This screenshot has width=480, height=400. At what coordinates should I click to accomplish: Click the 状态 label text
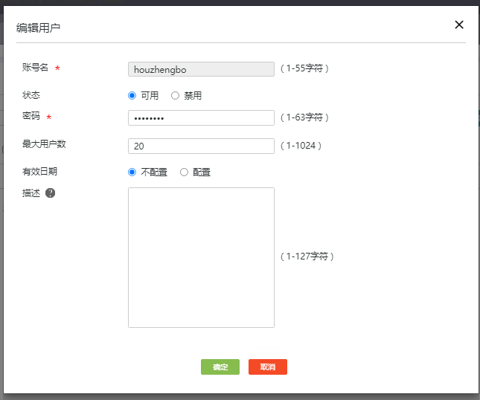click(x=31, y=94)
